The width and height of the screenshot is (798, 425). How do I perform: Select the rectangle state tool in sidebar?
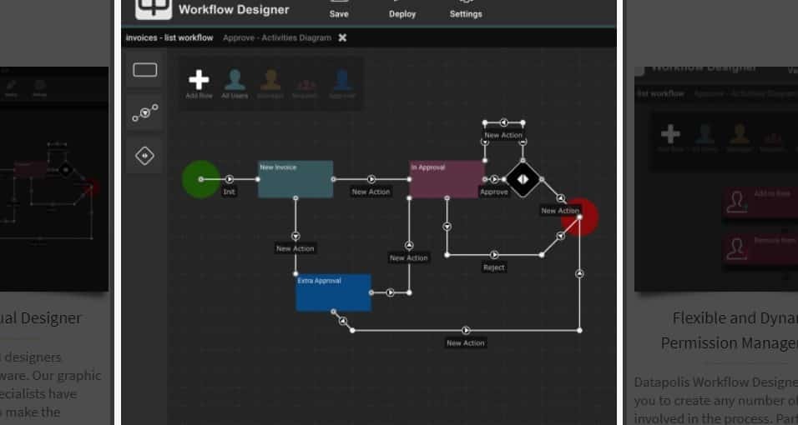click(x=145, y=71)
